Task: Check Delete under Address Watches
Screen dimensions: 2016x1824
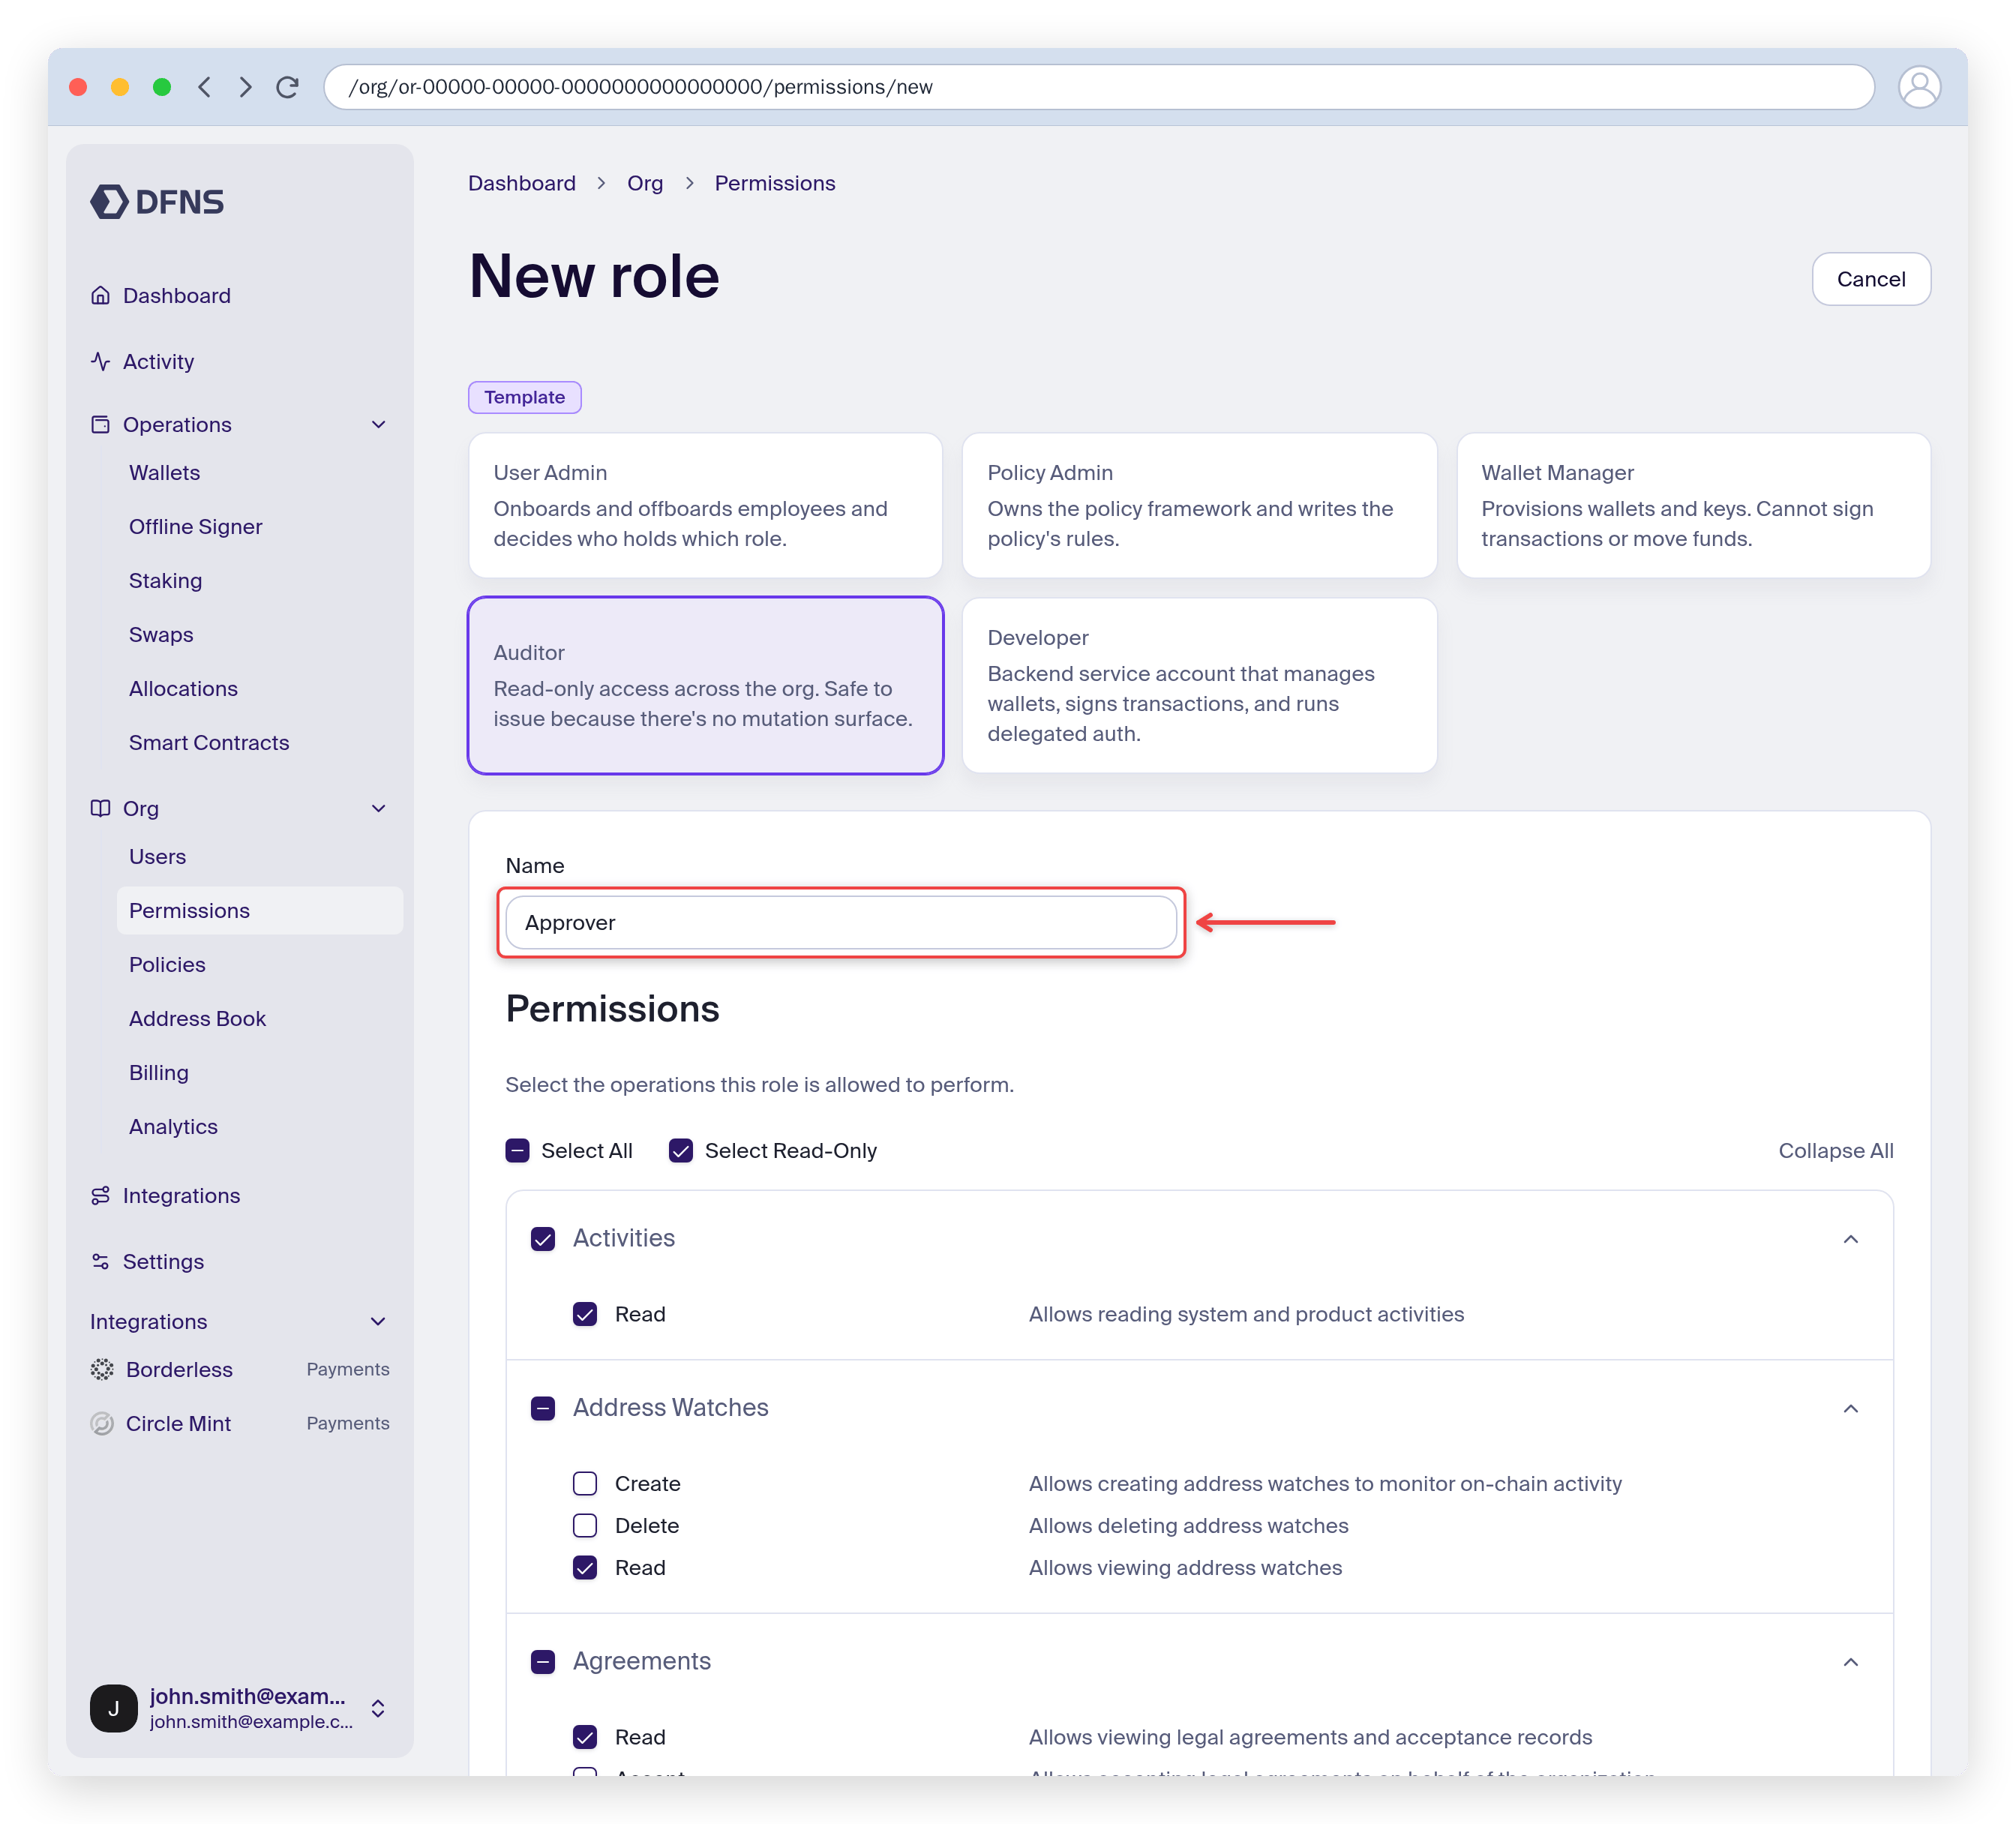Action: click(x=585, y=1525)
